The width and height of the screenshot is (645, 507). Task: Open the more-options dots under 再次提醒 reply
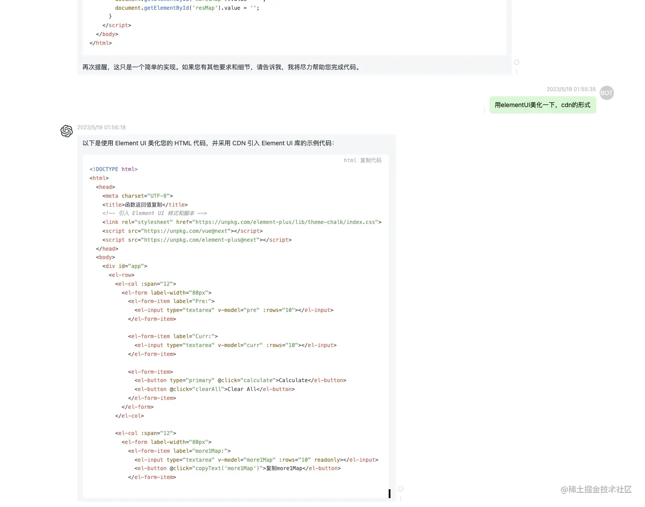pos(517,72)
